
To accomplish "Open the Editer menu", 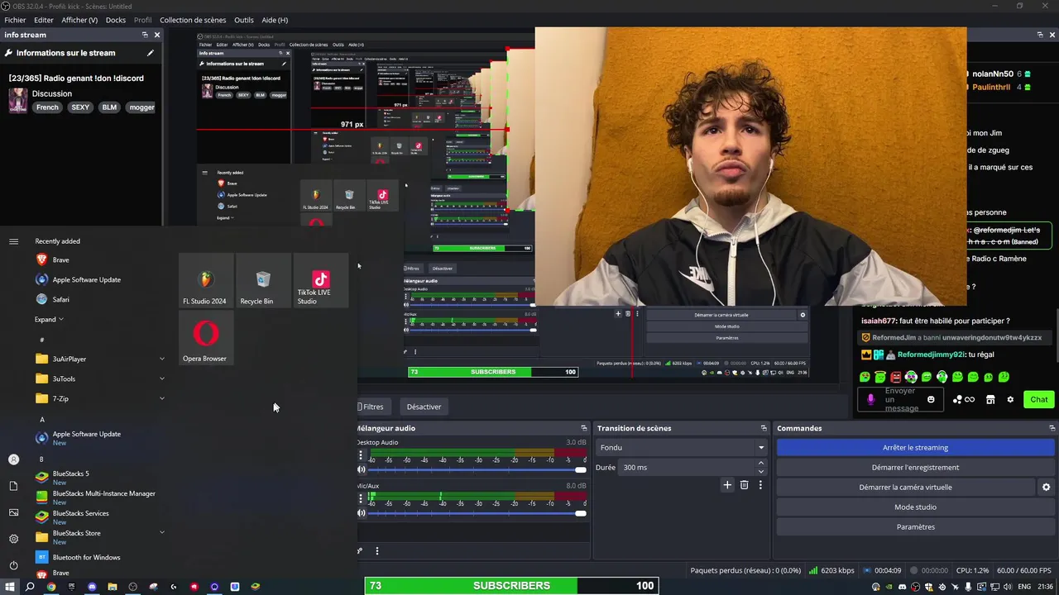I will [44, 20].
